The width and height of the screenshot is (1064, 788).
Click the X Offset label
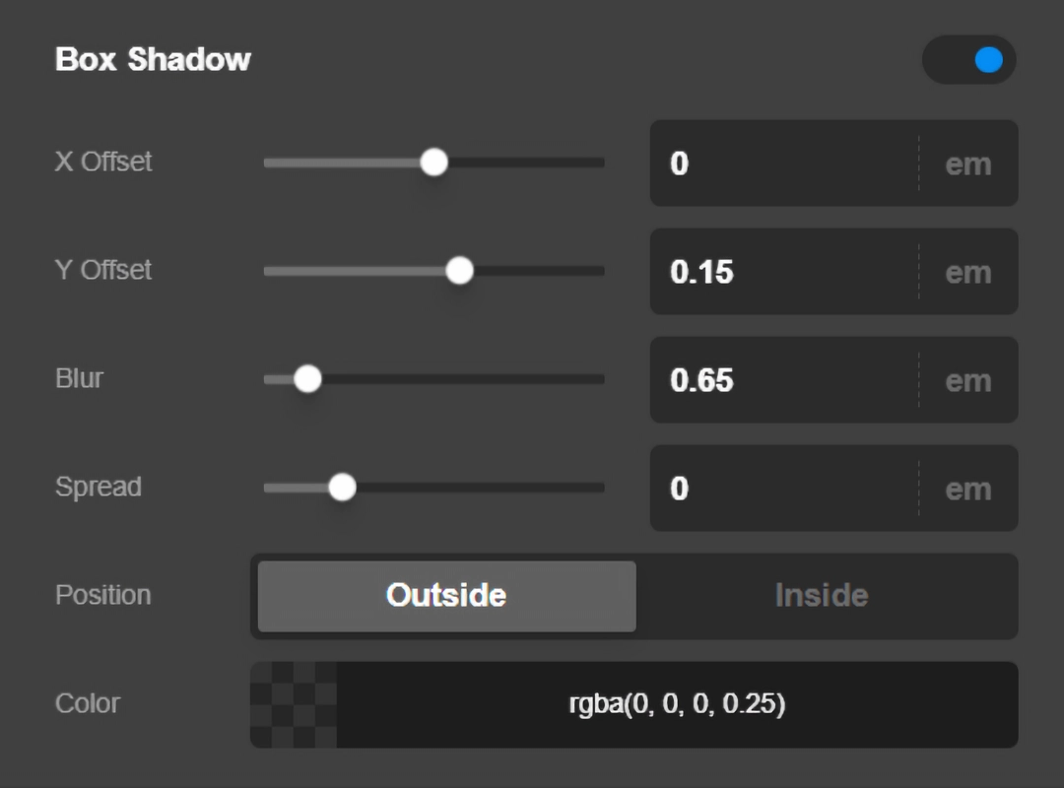(x=102, y=162)
